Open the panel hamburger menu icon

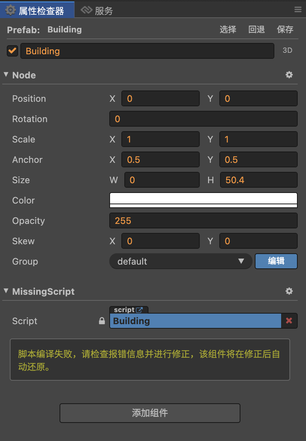[298, 10]
